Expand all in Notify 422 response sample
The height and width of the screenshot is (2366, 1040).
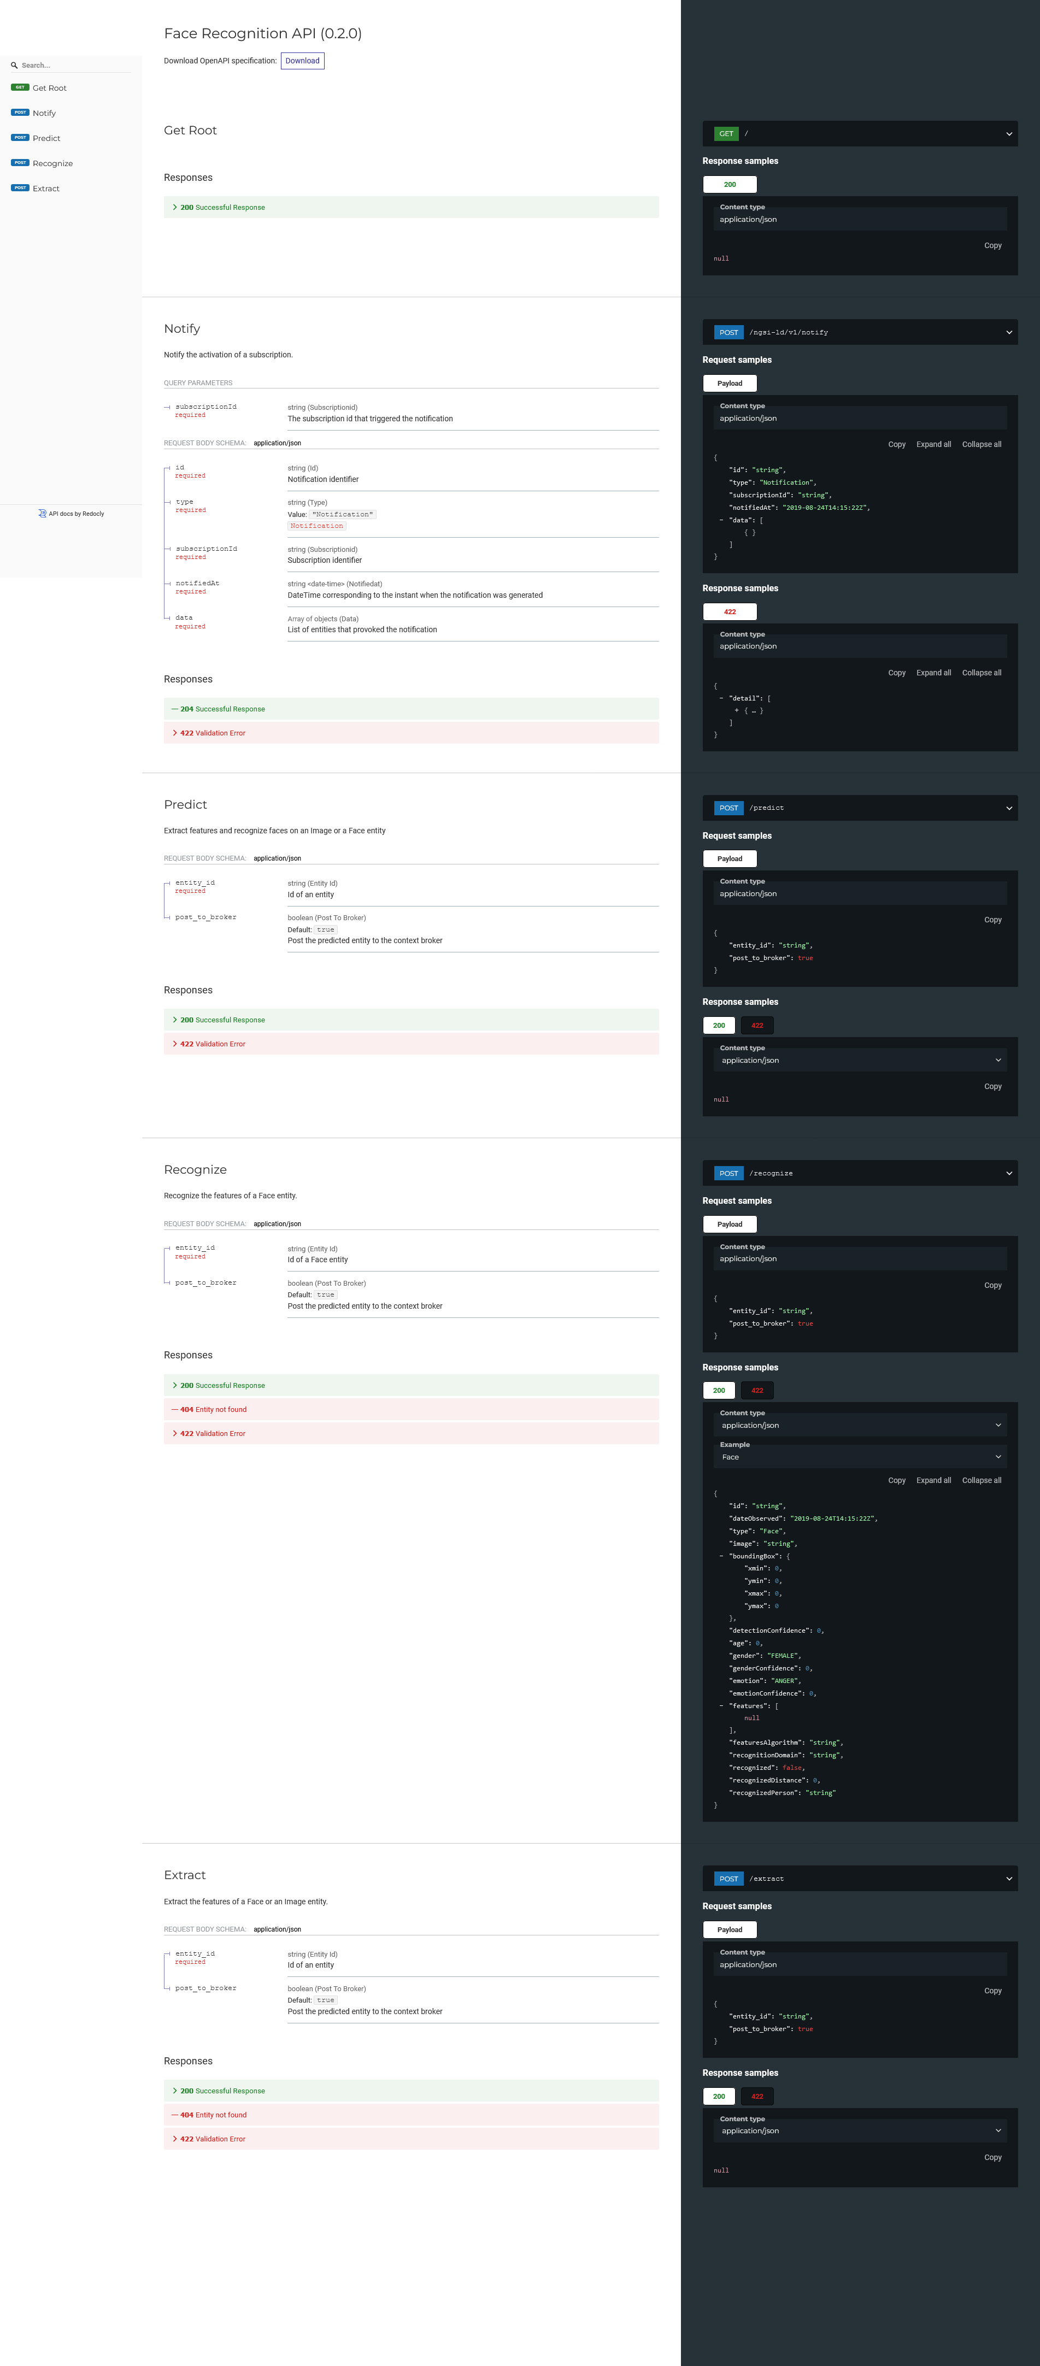[x=933, y=672]
